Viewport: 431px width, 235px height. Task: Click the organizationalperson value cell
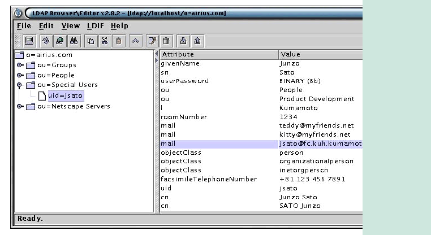tap(321, 161)
